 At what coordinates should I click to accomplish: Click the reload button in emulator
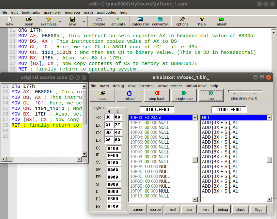130,95
